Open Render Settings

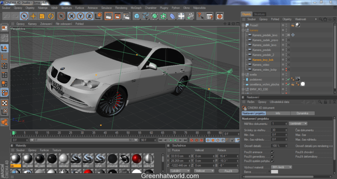[126, 16]
